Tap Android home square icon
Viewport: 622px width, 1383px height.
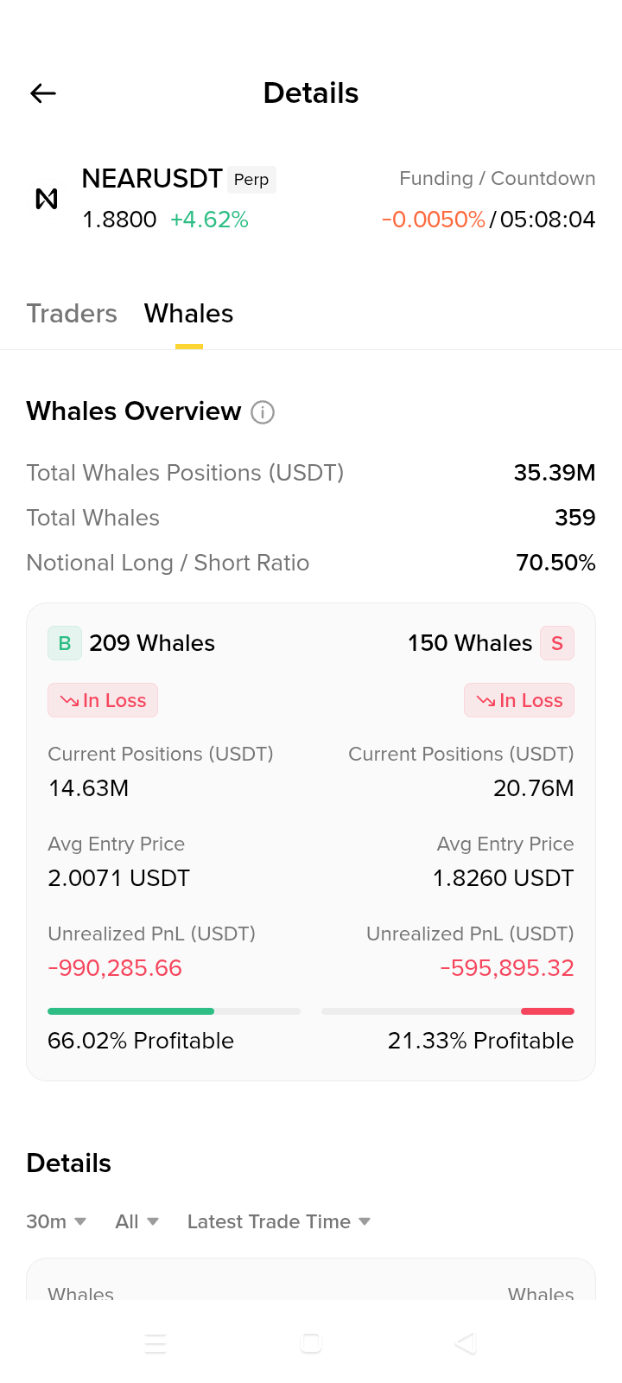[x=311, y=1343]
